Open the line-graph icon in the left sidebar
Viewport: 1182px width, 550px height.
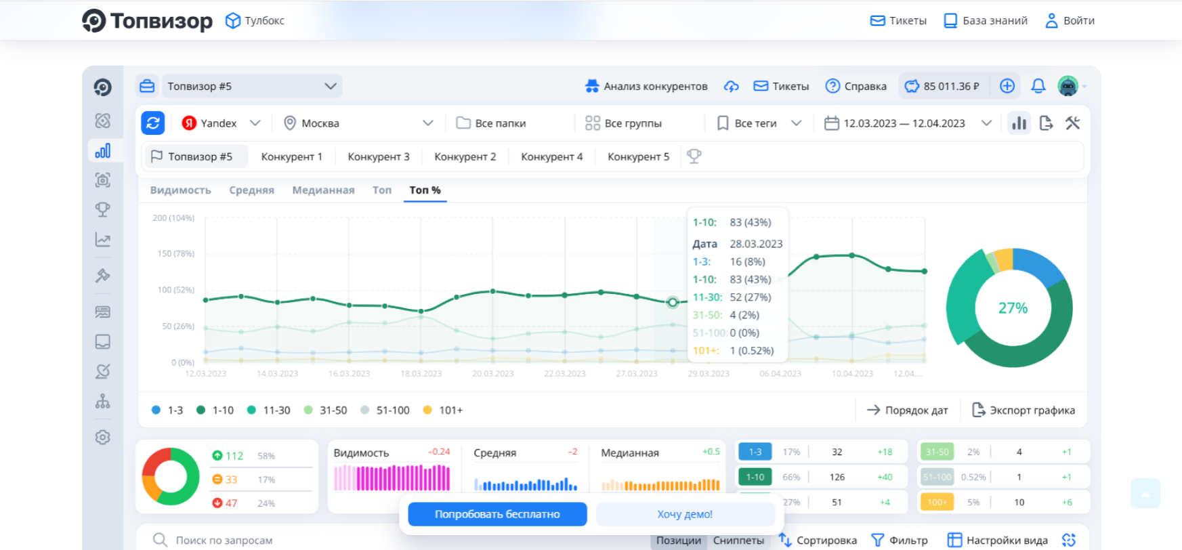tap(103, 240)
